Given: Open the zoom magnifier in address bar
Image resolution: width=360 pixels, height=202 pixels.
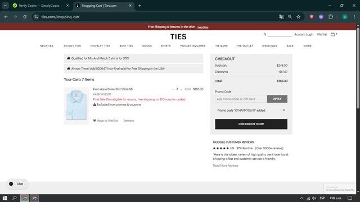Looking at the screenshot, I should point(290,17).
